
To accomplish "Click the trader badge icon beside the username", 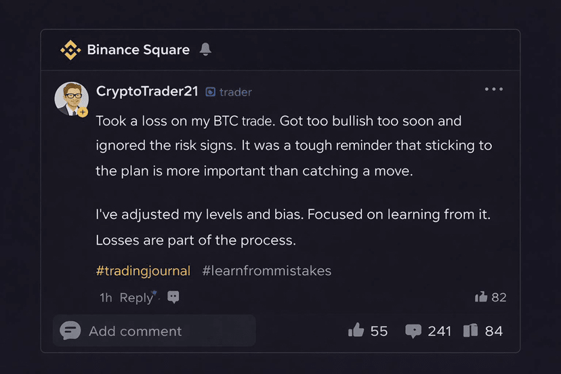I will click(x=211, y=92).
